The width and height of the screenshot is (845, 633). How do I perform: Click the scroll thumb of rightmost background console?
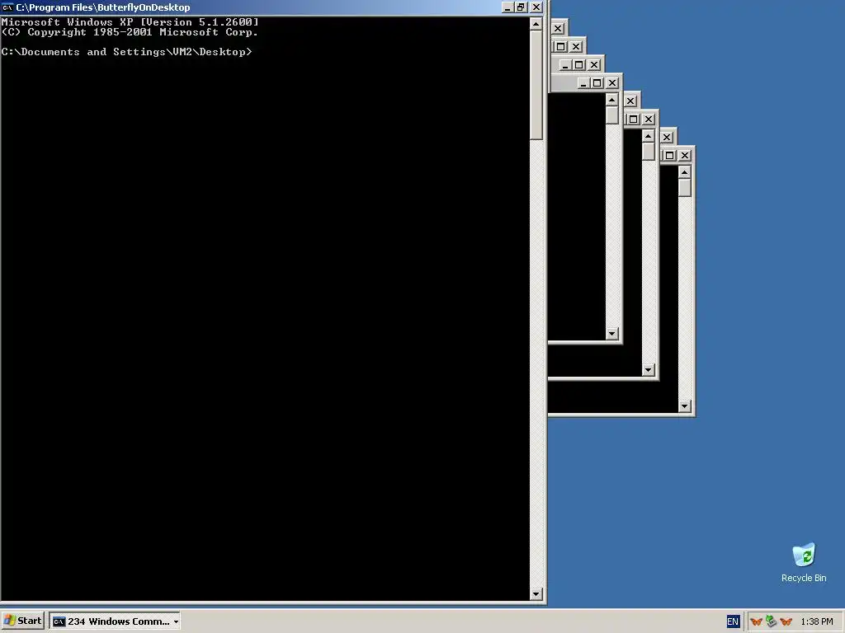coord(684,188)
